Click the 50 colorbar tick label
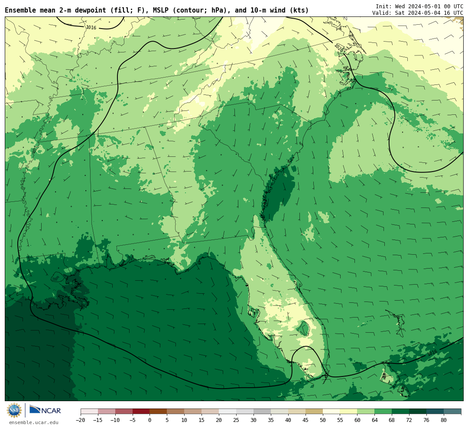This screenshot has height=428, width=468. tap(323, 420)
